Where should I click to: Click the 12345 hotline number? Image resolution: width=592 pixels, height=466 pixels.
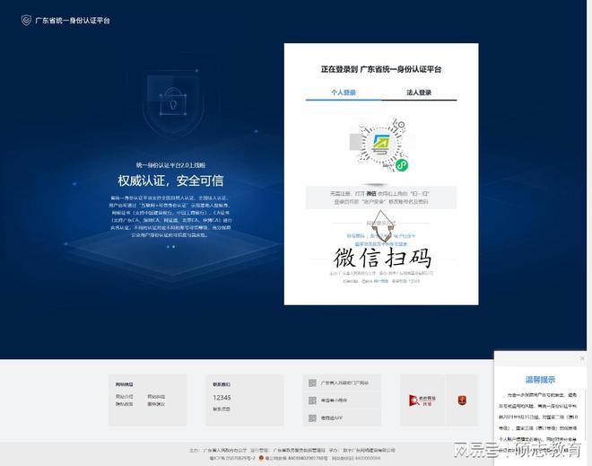[222, 398]
